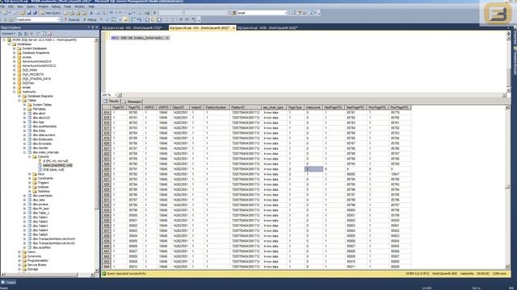Screen dimensions: 517x290
Task: Collapse the dbo.index_internals table node
Action: pos(24,152)
